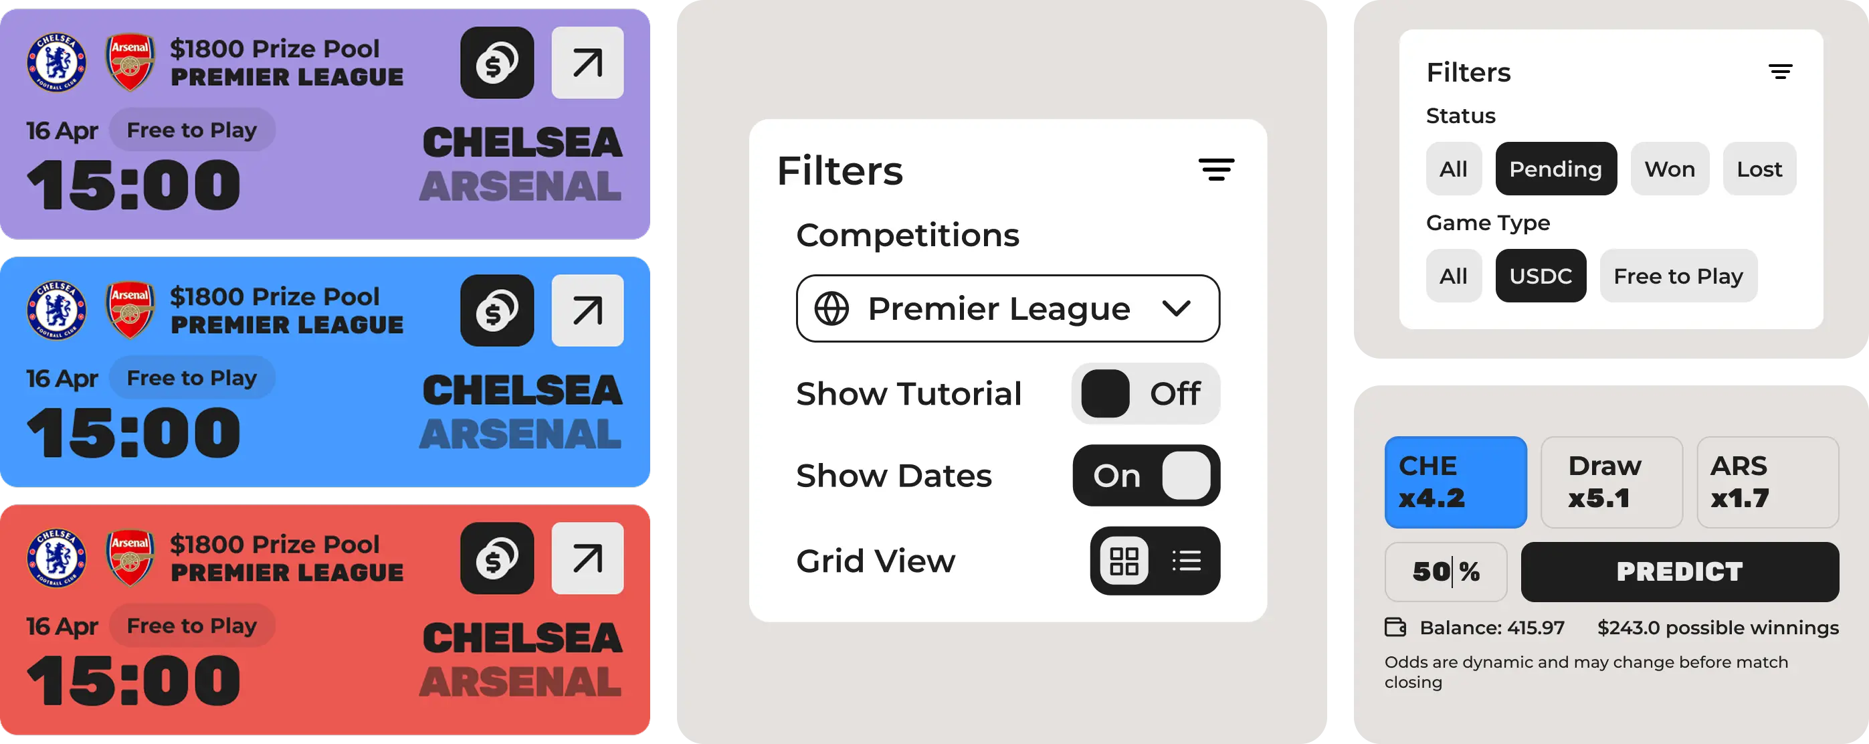Toggle the Pending status filter
1869x744 pixels.
coord(1557,169)
